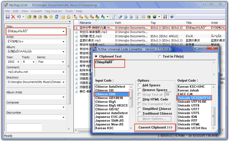Expand the Comment field dropdown
229x141 pixels.
pyautogui.click(x=64, y=72)
